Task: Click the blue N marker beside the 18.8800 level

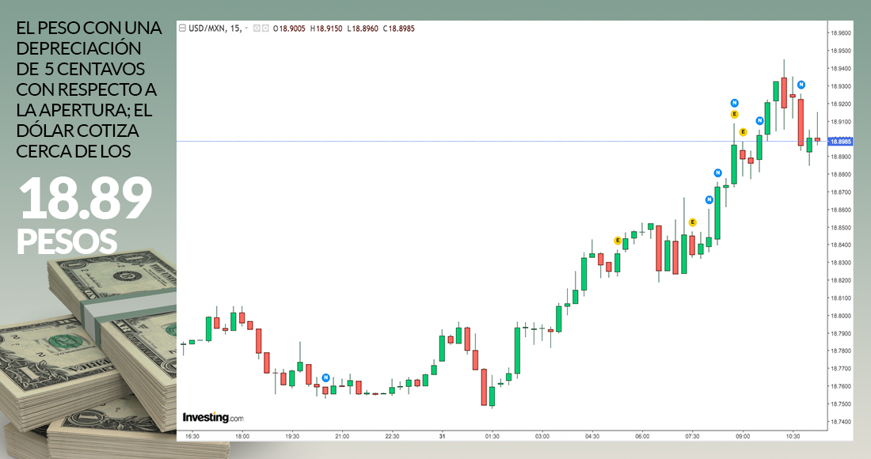Action: coord(717,173)
